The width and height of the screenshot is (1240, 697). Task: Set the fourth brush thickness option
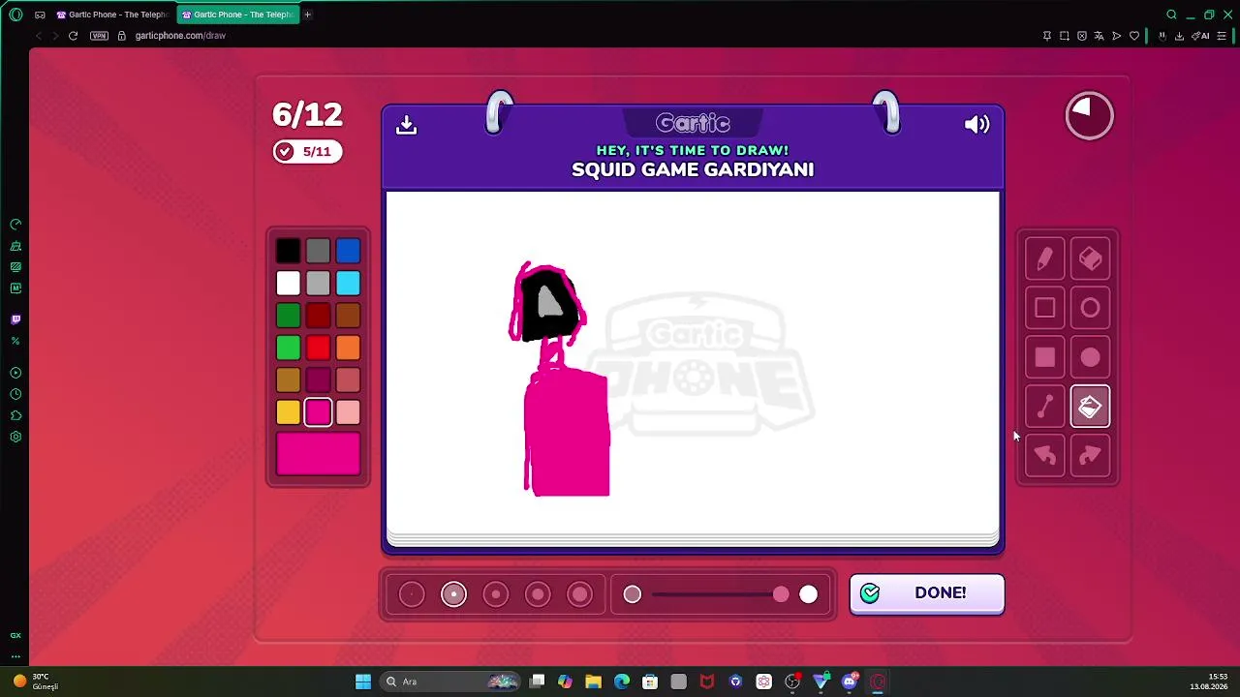pyautogui.click(x=538, y=594)
